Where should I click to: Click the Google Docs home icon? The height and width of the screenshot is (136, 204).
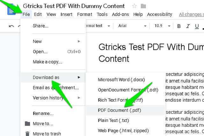pos(11,9)
